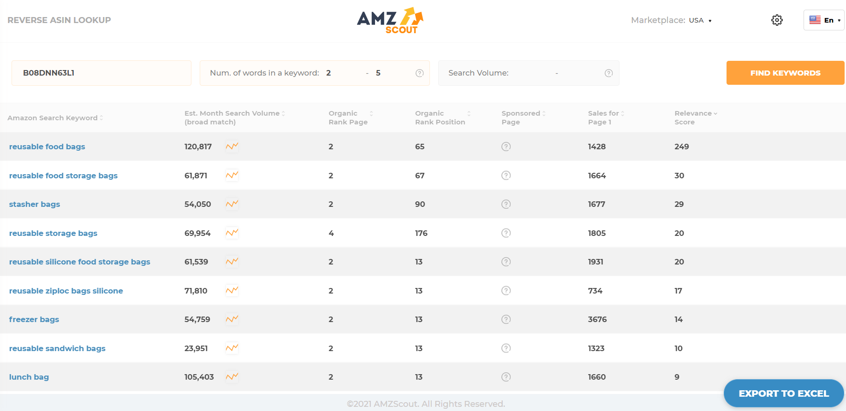Expand the En language selector
Image resolution: width=846 pixels, height=411 pixels.
pos(824,20)
